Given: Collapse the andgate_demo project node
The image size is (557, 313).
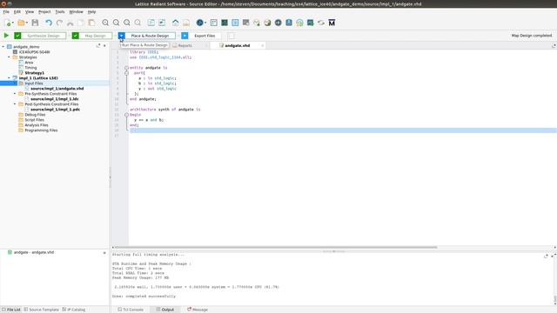Looking at the screenshot, I should 3,47.
